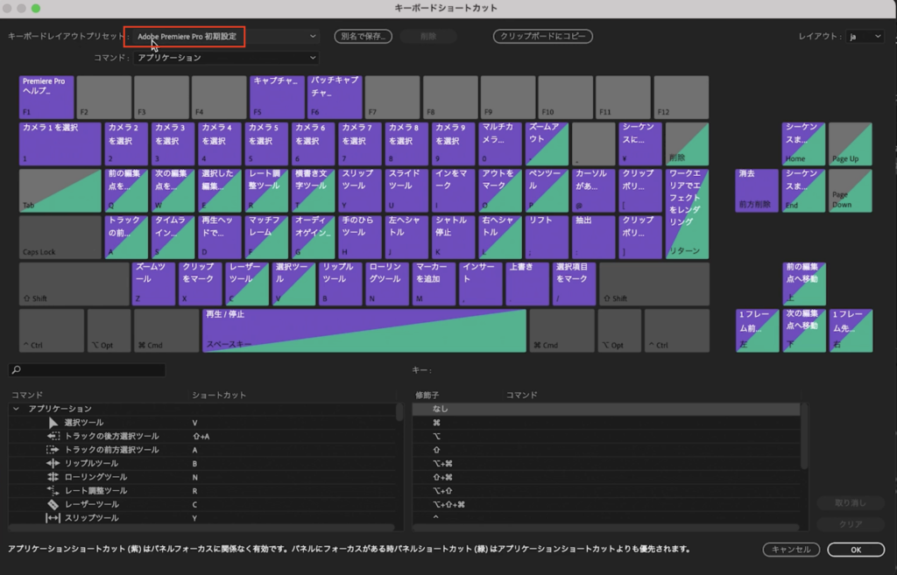
Task: Click the トラックの後方選択ツール icon in the list
Action: (x=53, y=436)
